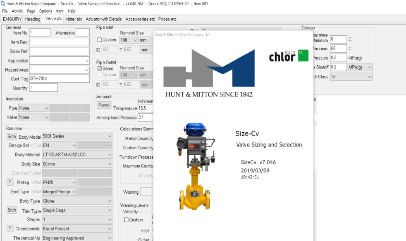Open Theoretical Np Engineering Approved dropdown
The height and width of the screenshot is (241, 406).
(x=77, y=238)
